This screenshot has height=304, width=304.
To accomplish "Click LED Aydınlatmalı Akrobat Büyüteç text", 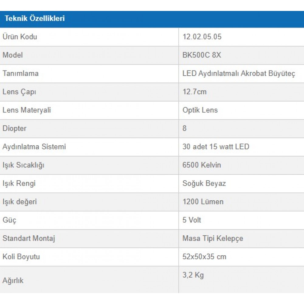I will click(x=239, y=74).
